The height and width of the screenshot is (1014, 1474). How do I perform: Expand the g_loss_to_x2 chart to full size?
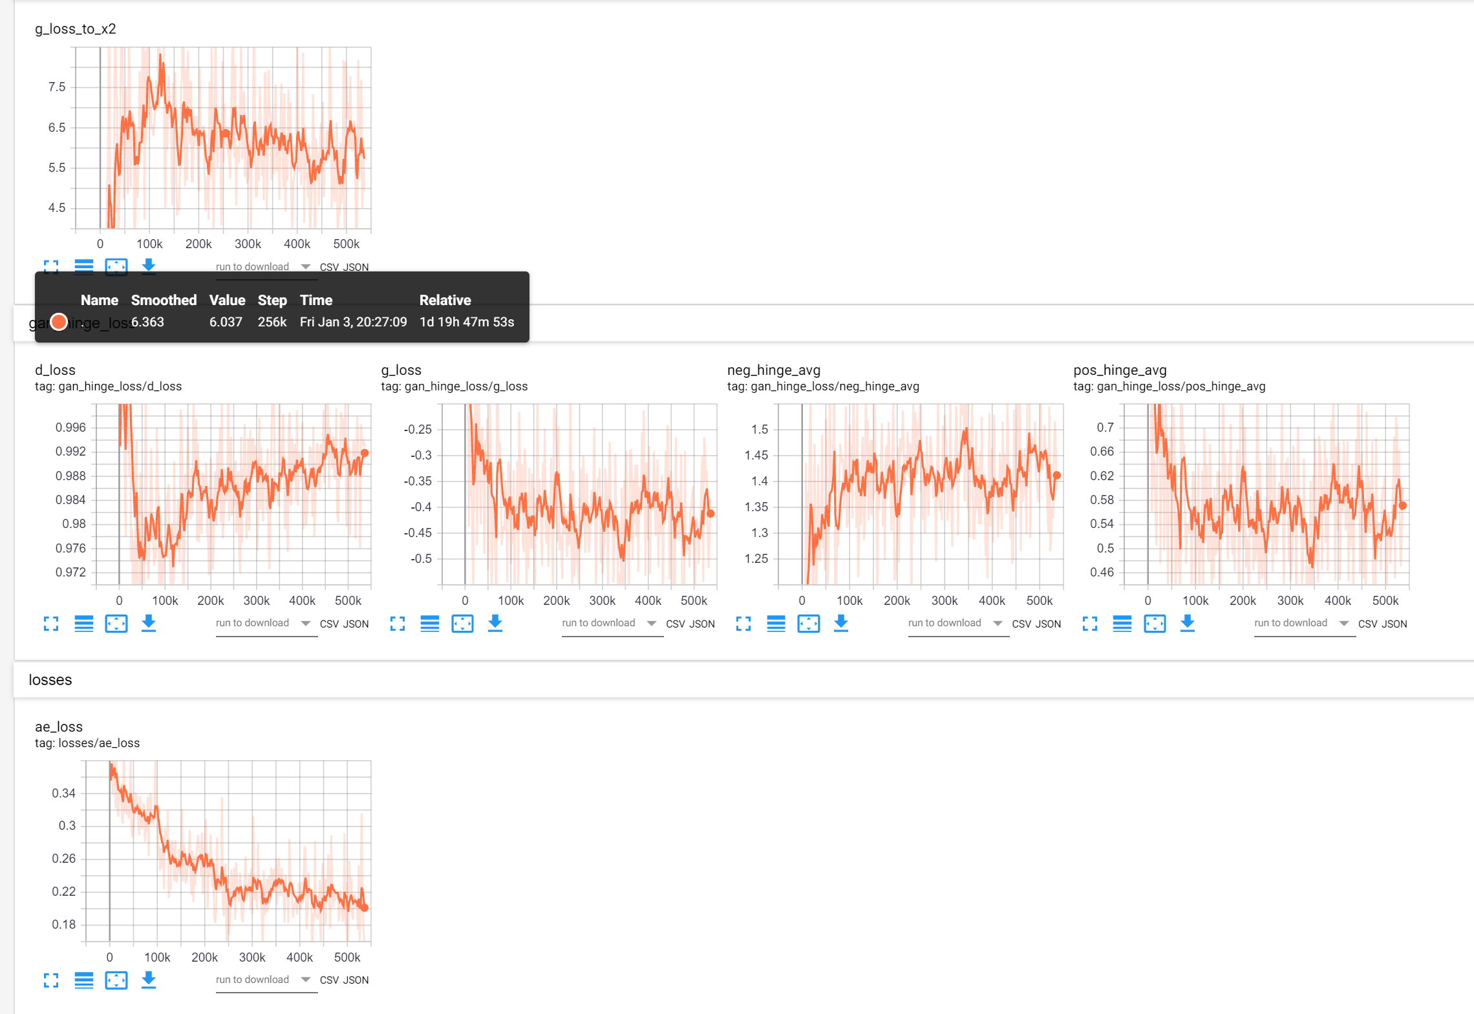51,267
